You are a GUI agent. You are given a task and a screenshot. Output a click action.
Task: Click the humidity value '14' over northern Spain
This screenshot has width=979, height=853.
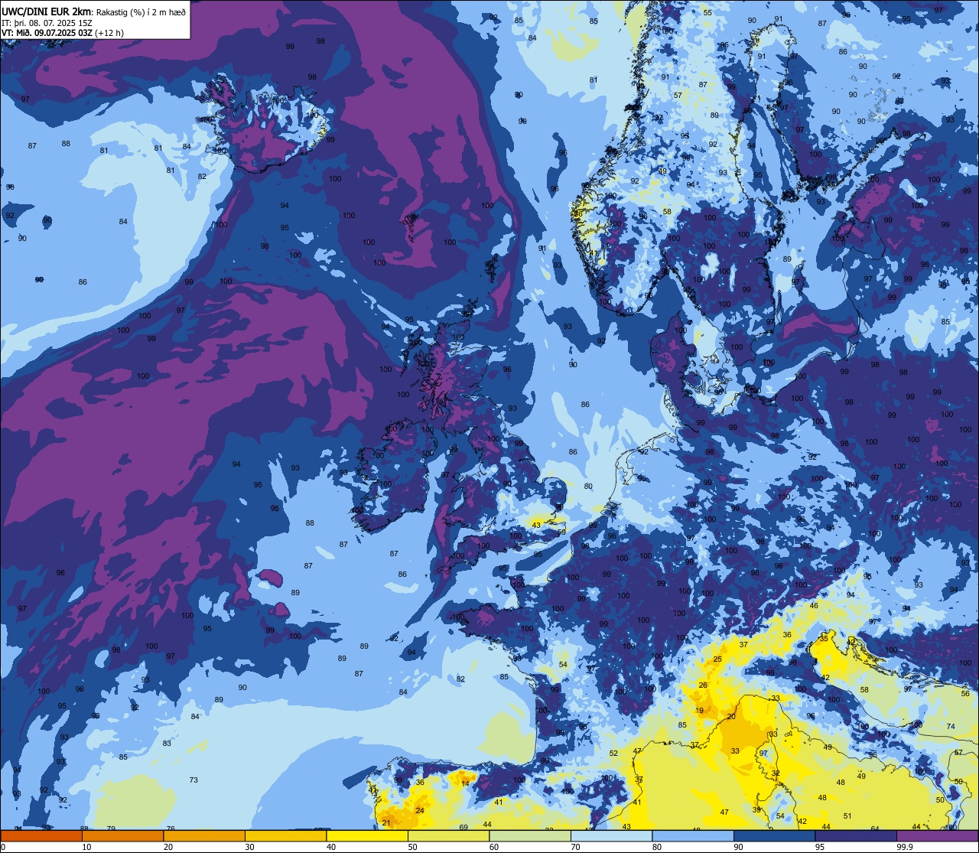(x=465, y=783)
